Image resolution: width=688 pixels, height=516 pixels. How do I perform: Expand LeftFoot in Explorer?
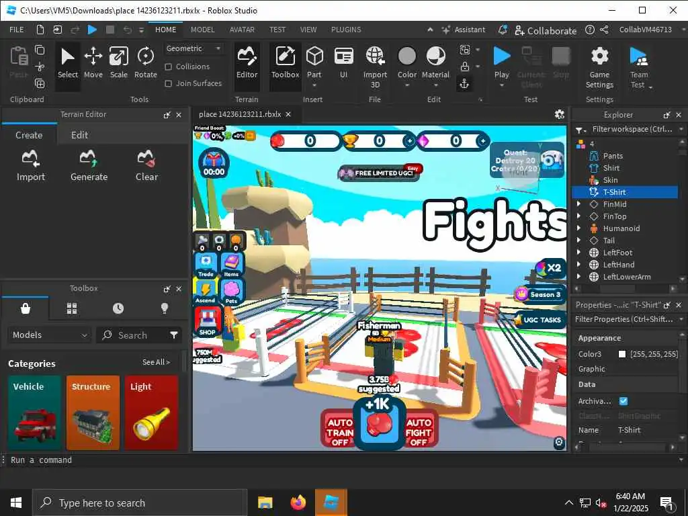pyautogui.click(x=578, y=253)
